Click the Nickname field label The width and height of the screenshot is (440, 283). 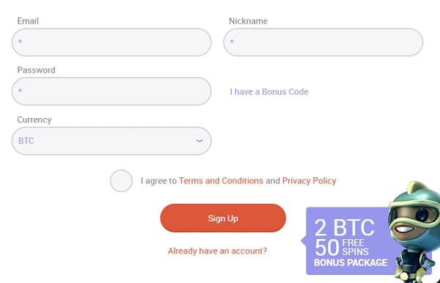[249, 21]
